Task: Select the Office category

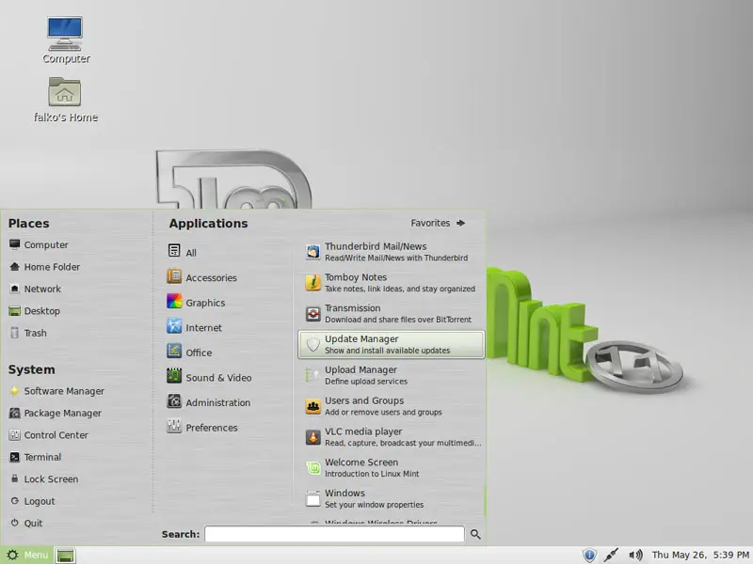Action: click(189, 352)
